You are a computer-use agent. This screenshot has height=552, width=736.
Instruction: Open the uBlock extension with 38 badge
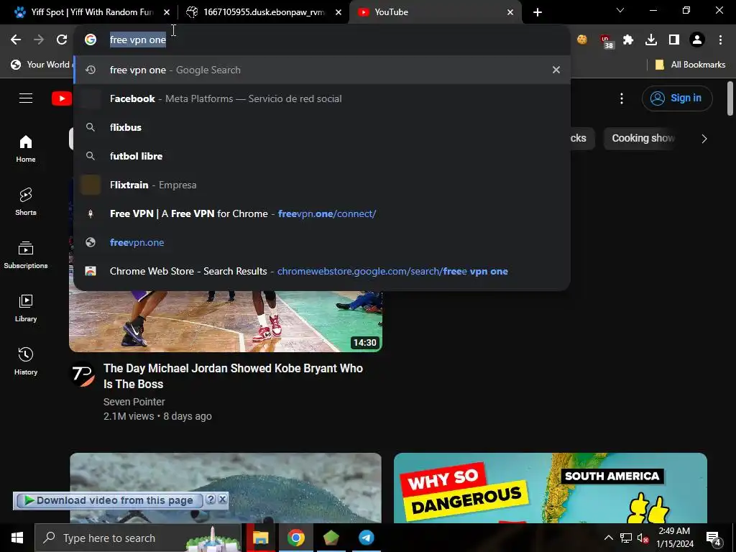coord(606,41)
